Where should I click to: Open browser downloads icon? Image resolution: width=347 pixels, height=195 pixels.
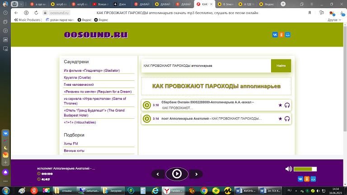(342, 13)
